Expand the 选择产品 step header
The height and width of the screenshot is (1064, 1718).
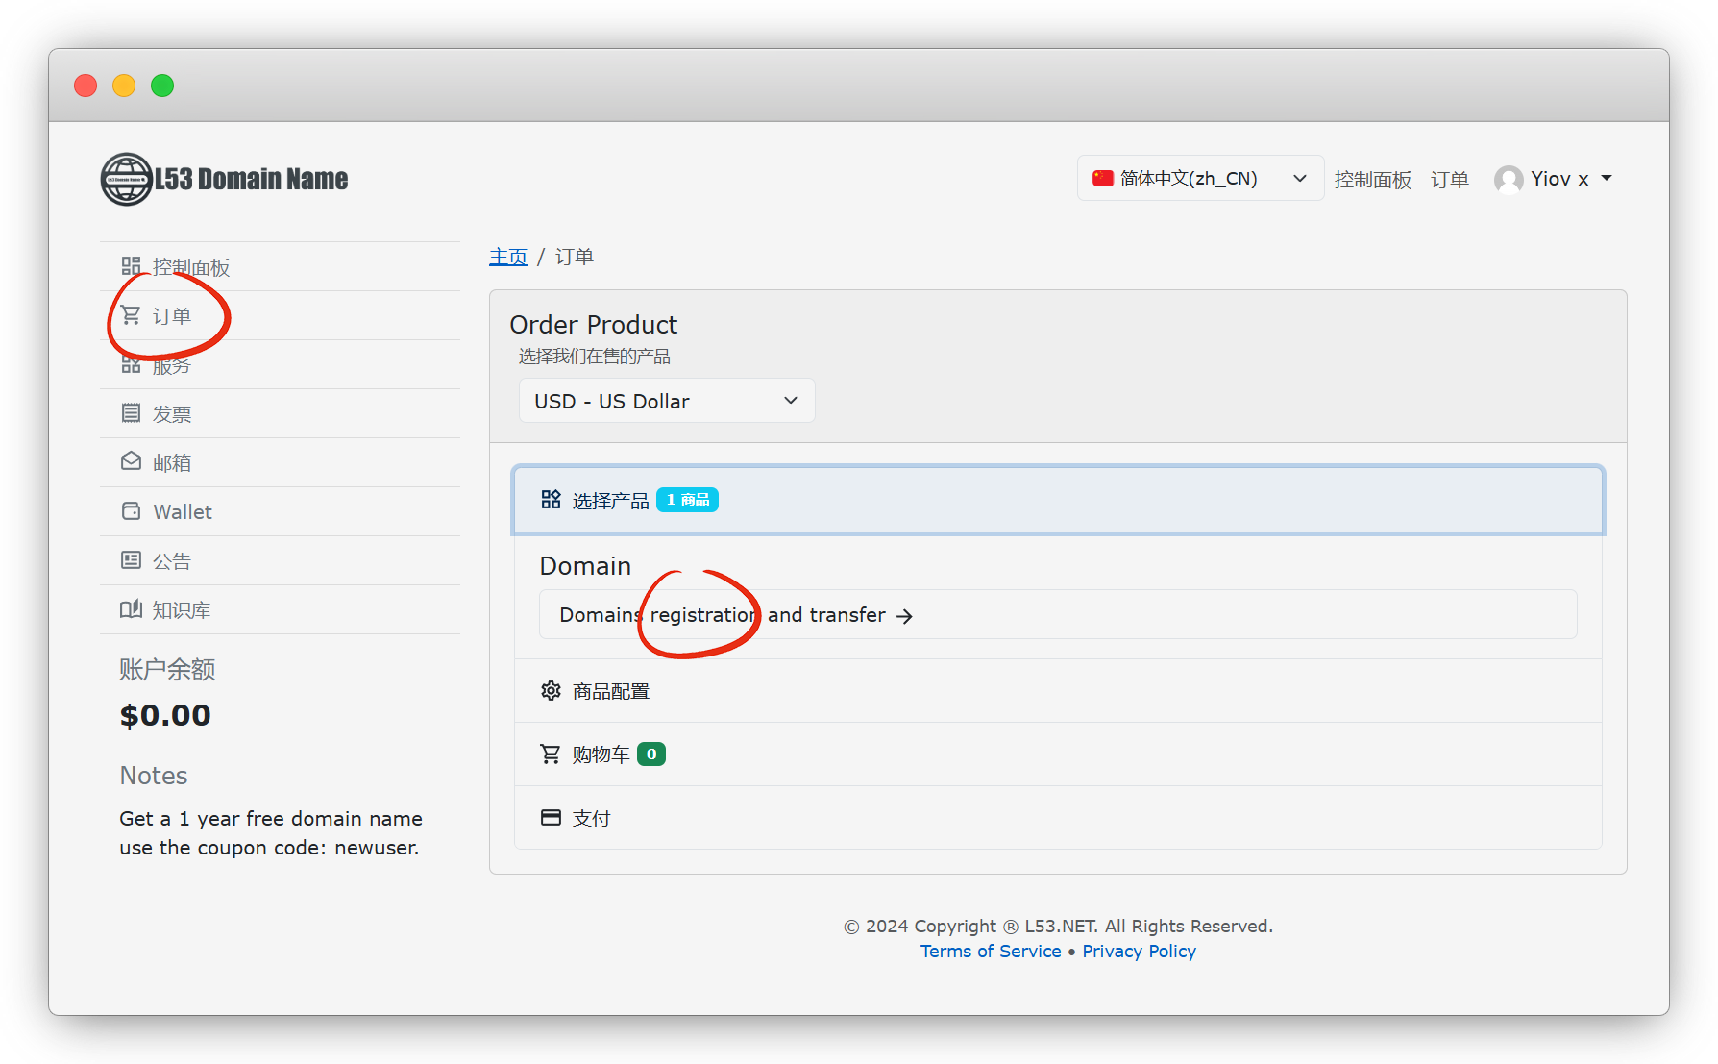(1057, 500)
